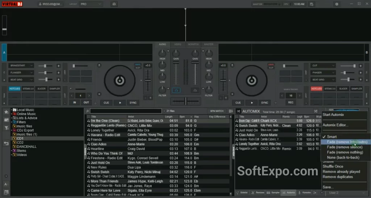Image resolution: width=371 pixels, height=198 pixels.
Task: Click plus icon beside right PHASER effect
Action: click(360, 73)
